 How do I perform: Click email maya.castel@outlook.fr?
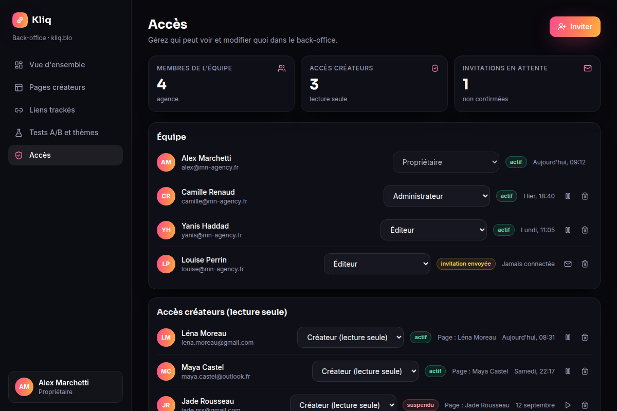tap(216, 377)
